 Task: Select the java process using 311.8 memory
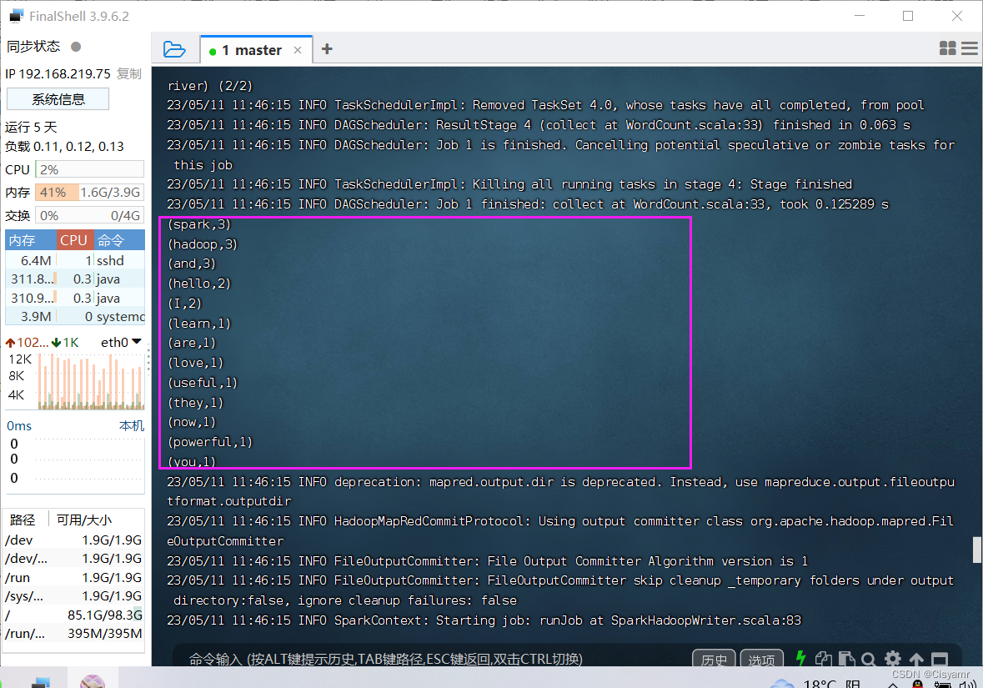coord(75,279)
